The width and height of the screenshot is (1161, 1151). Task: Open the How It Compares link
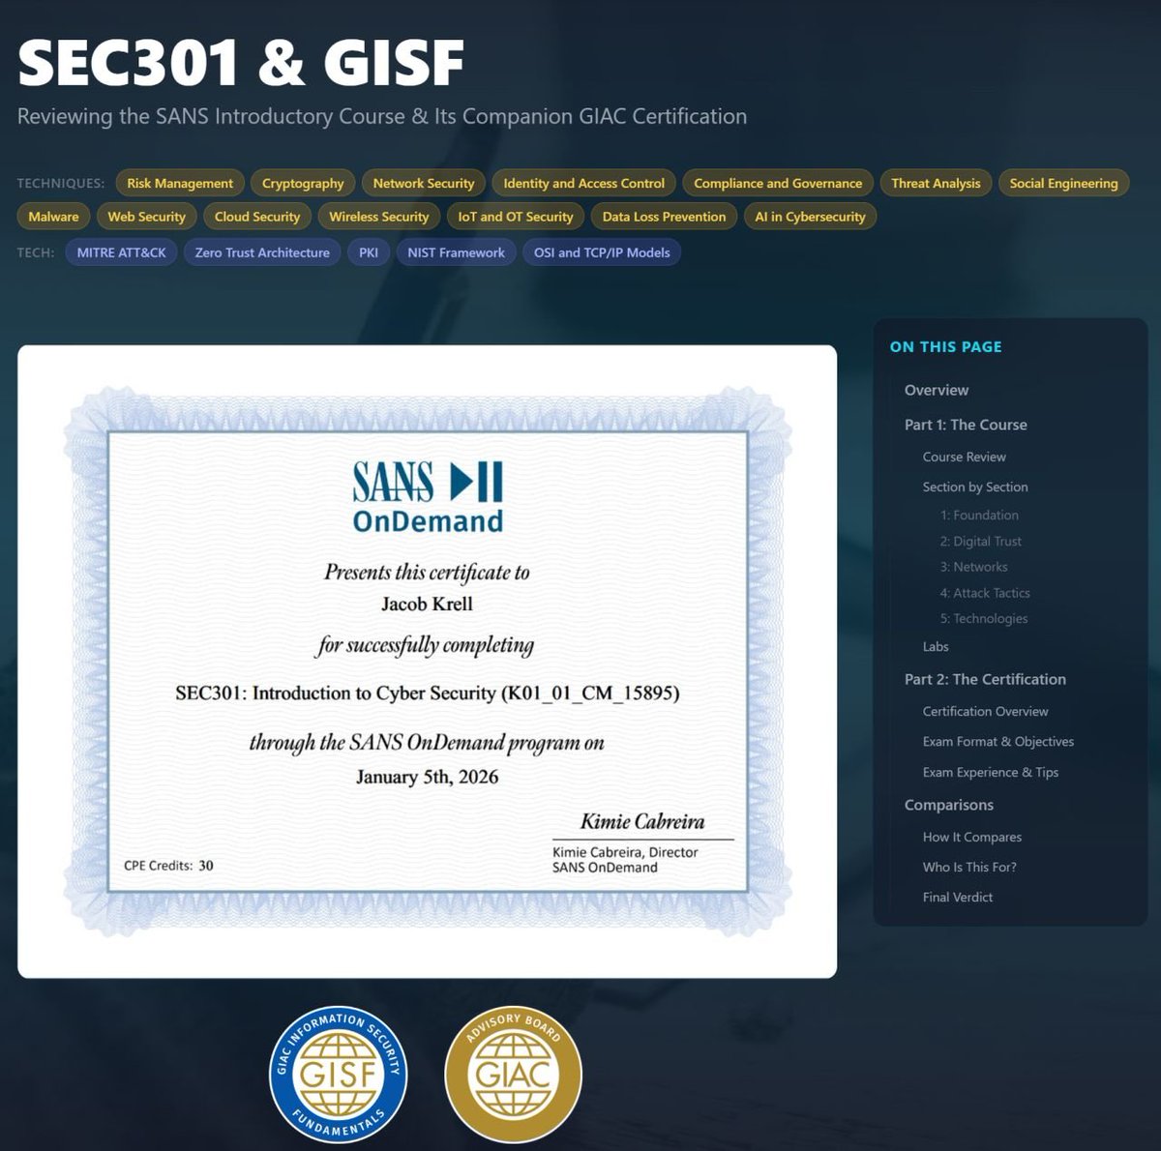[x=972, y=837]
